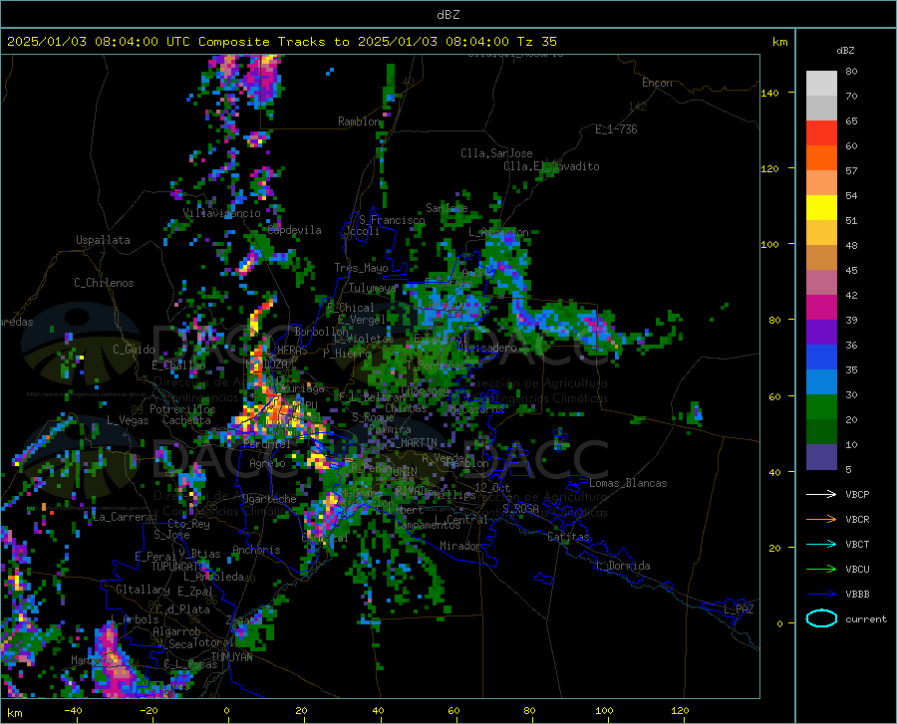Click the Mirador place label
This screenshot has height=724, width=897.
460,546
